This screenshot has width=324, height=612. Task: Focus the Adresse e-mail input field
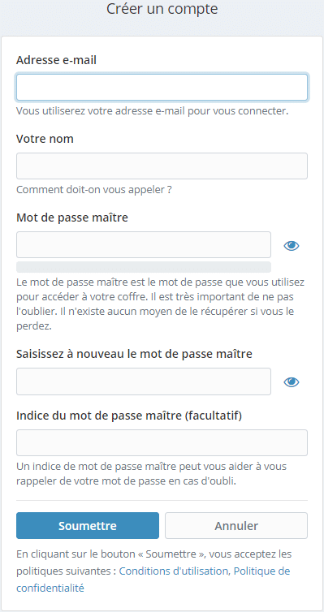(162, 88)
